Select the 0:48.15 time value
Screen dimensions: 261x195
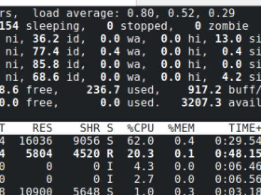[238, 154]
